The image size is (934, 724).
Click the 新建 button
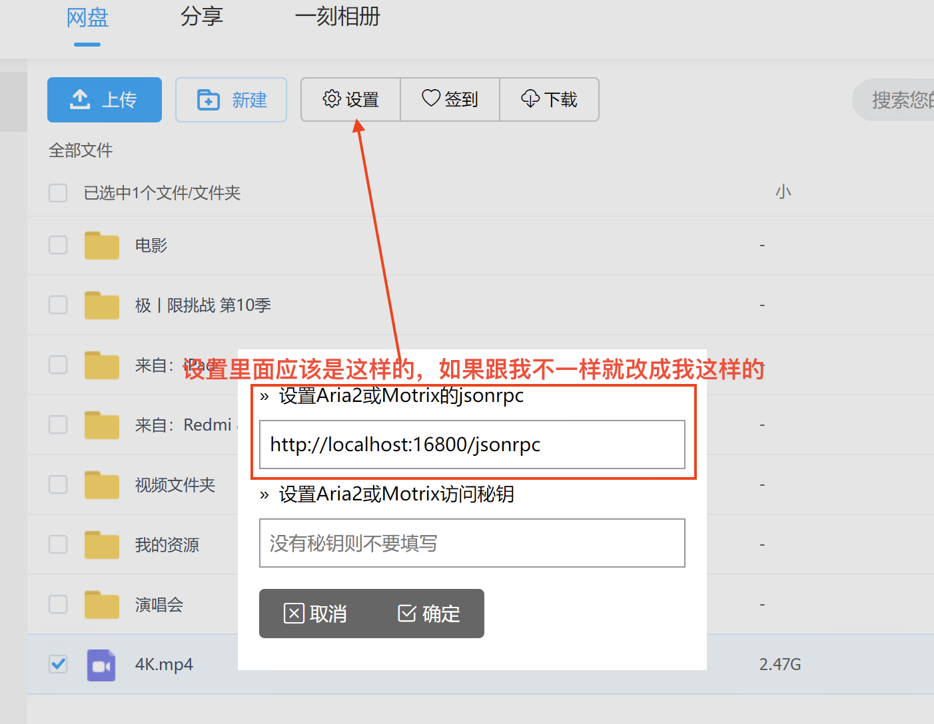(231, 100)
